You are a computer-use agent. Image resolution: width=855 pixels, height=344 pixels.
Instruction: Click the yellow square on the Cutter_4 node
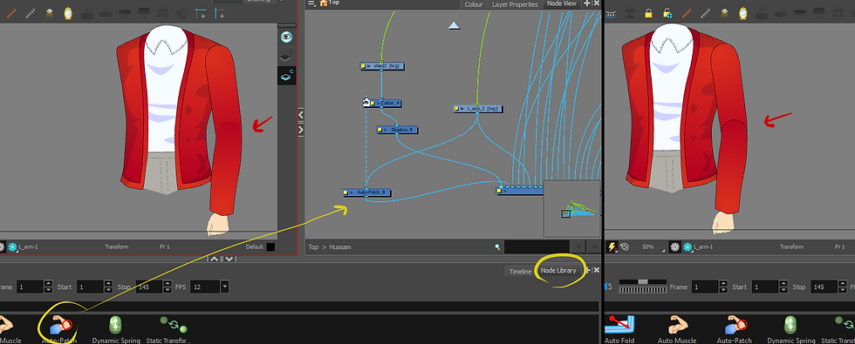pos(372,103)
